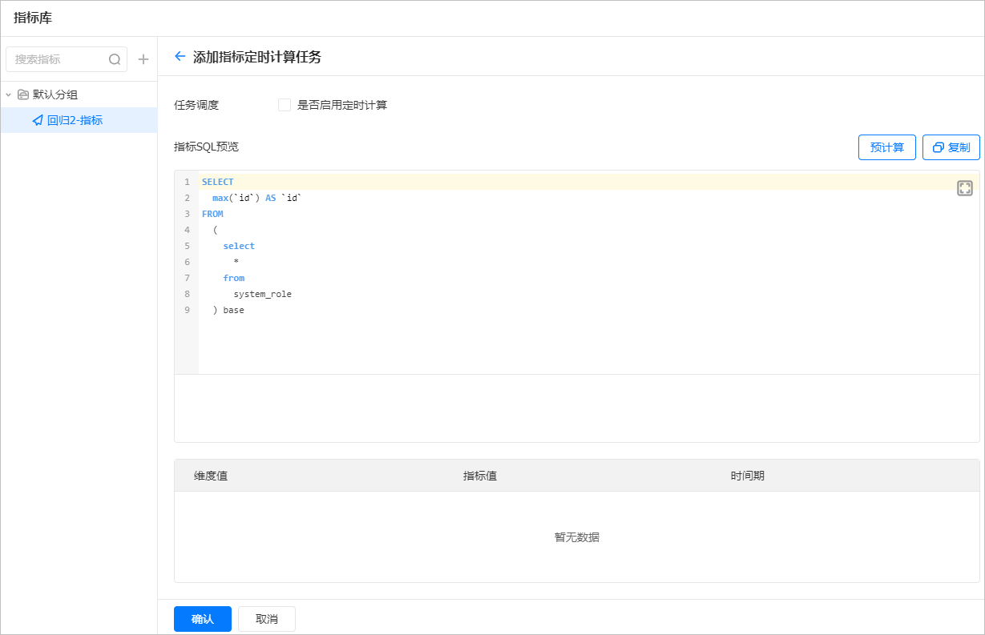Click the blue 确认 button
This screenshot has height=635, width=985.
[202, 618]
